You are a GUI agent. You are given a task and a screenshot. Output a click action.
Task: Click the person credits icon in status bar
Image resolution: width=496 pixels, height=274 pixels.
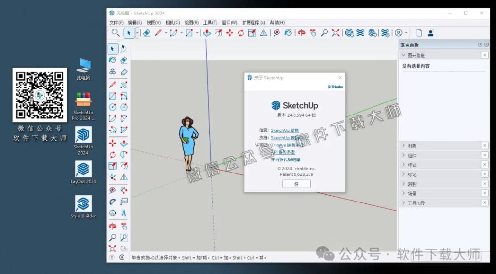[122, 257]
